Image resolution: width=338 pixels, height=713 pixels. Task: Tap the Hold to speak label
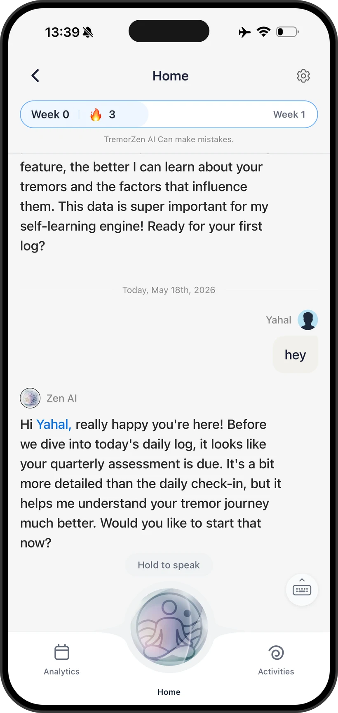pyautogui.click(x=169, y=565)
